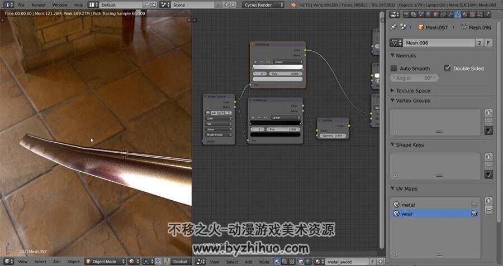The image size is (503, 266).
Task: Open the Scene properties tab
Action: 420,14
